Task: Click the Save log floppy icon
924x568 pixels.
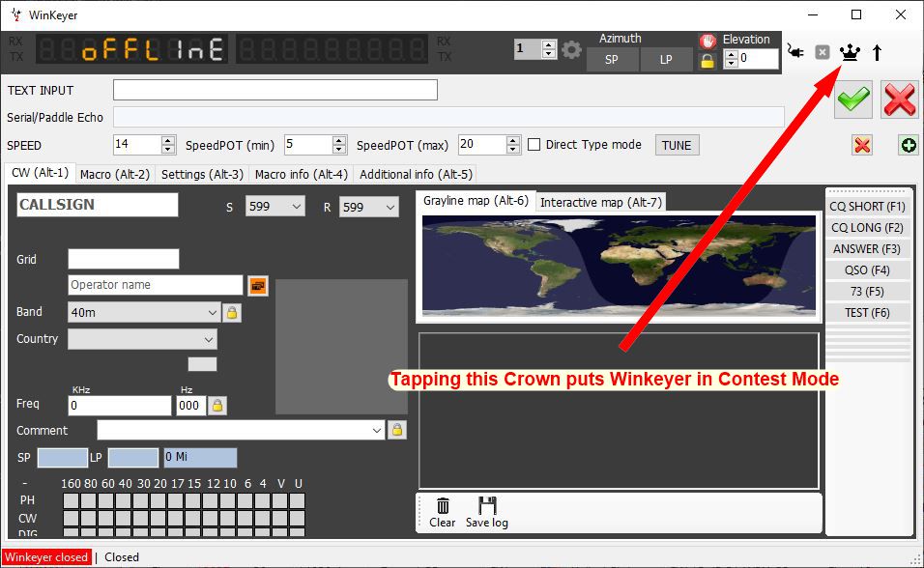Action: (487, 513)
